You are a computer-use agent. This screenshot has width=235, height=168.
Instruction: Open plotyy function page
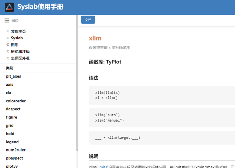tap(12, 166)
